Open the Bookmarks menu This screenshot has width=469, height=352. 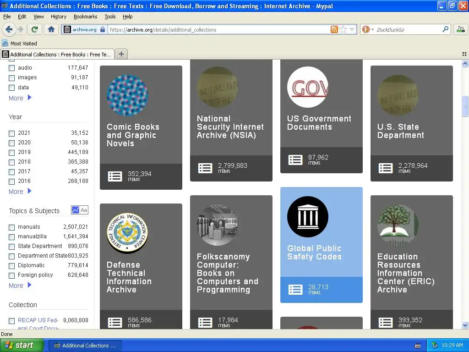point(86,16)
